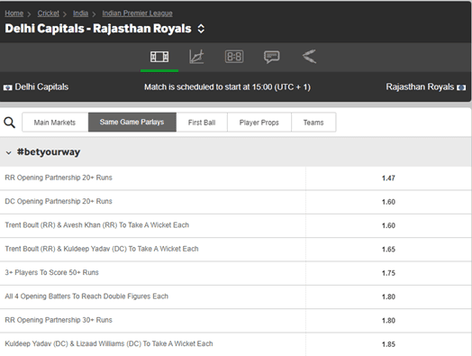The height and width of the screenshot is (356, 472).
Task: Select odds 1.60 for Boult & Avesh Khan wickets
Action: 388,225
